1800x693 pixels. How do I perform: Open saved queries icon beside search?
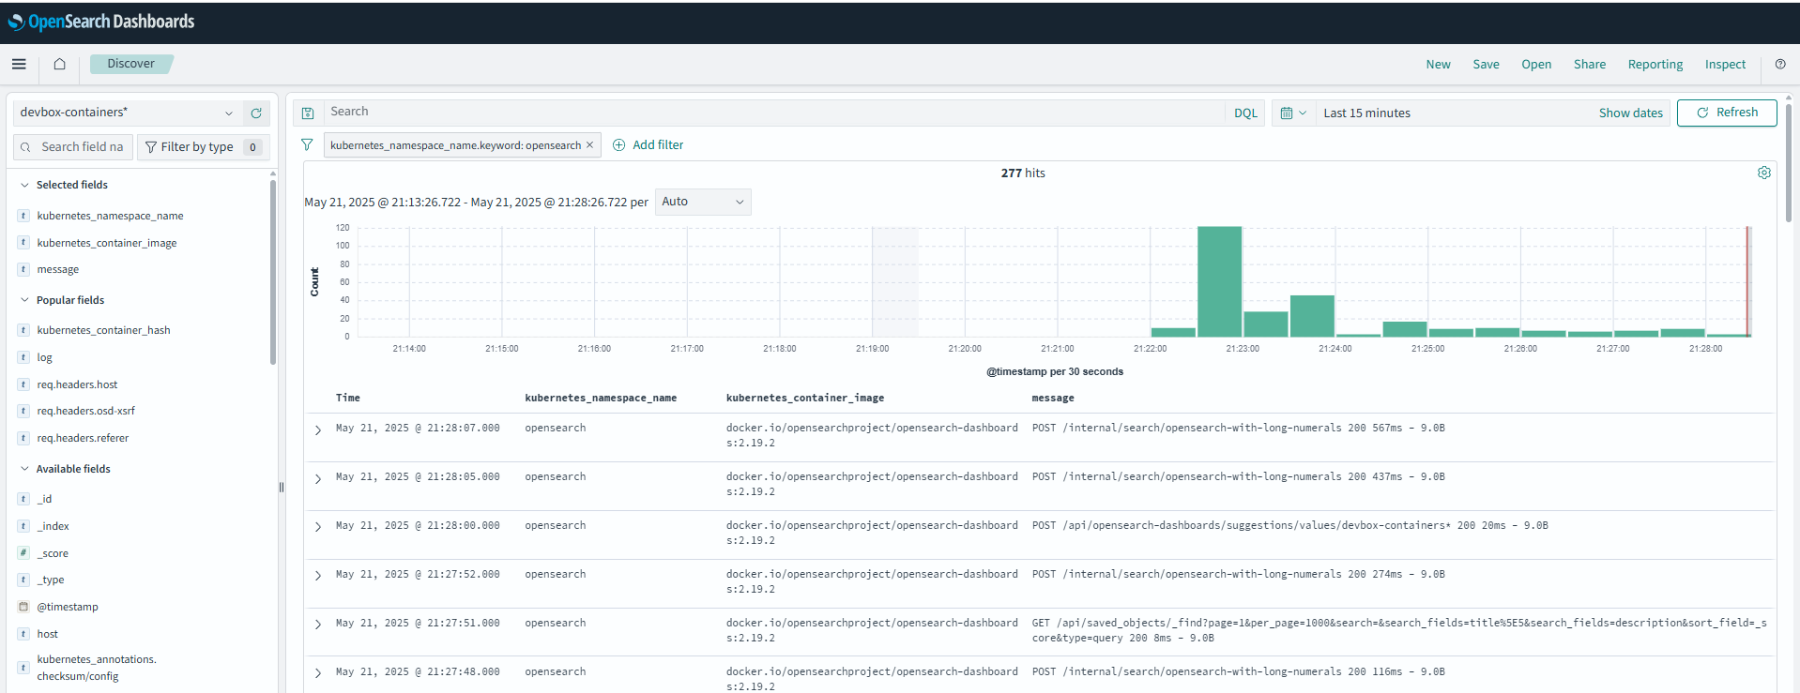(x=308, y=113)
